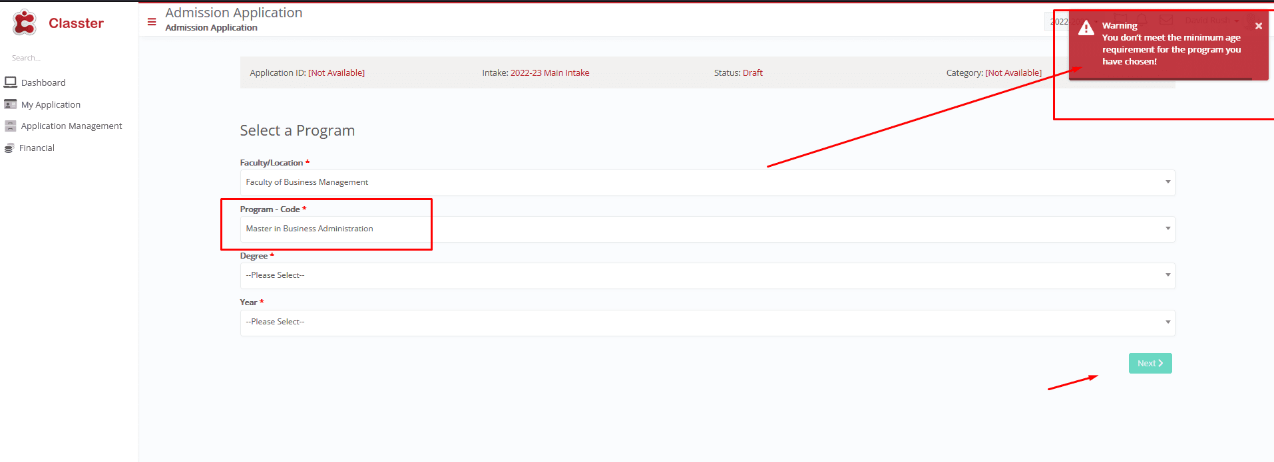The image size is (1274, 462).
Task: Click the Next button
Action: [x=1150, y=363]
